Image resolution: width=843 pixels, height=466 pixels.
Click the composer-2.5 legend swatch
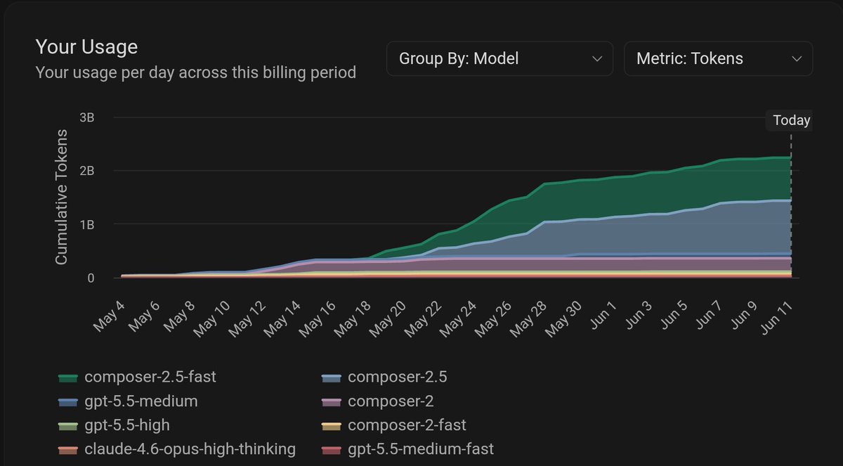point(331,377)
